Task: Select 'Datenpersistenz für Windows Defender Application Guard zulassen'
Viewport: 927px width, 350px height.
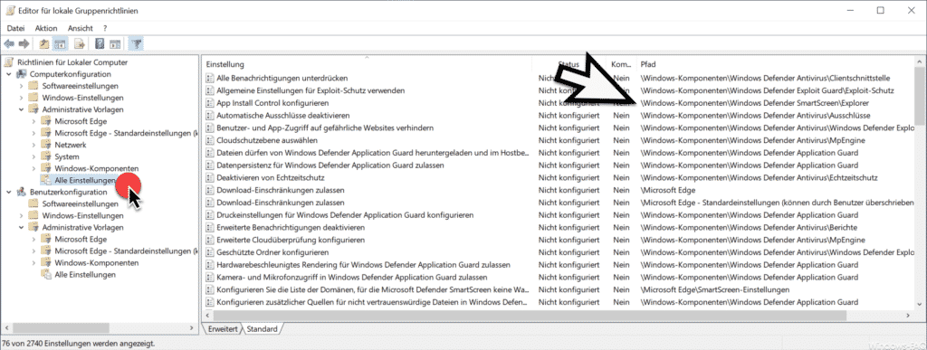Action: click(x=330, y=165)
